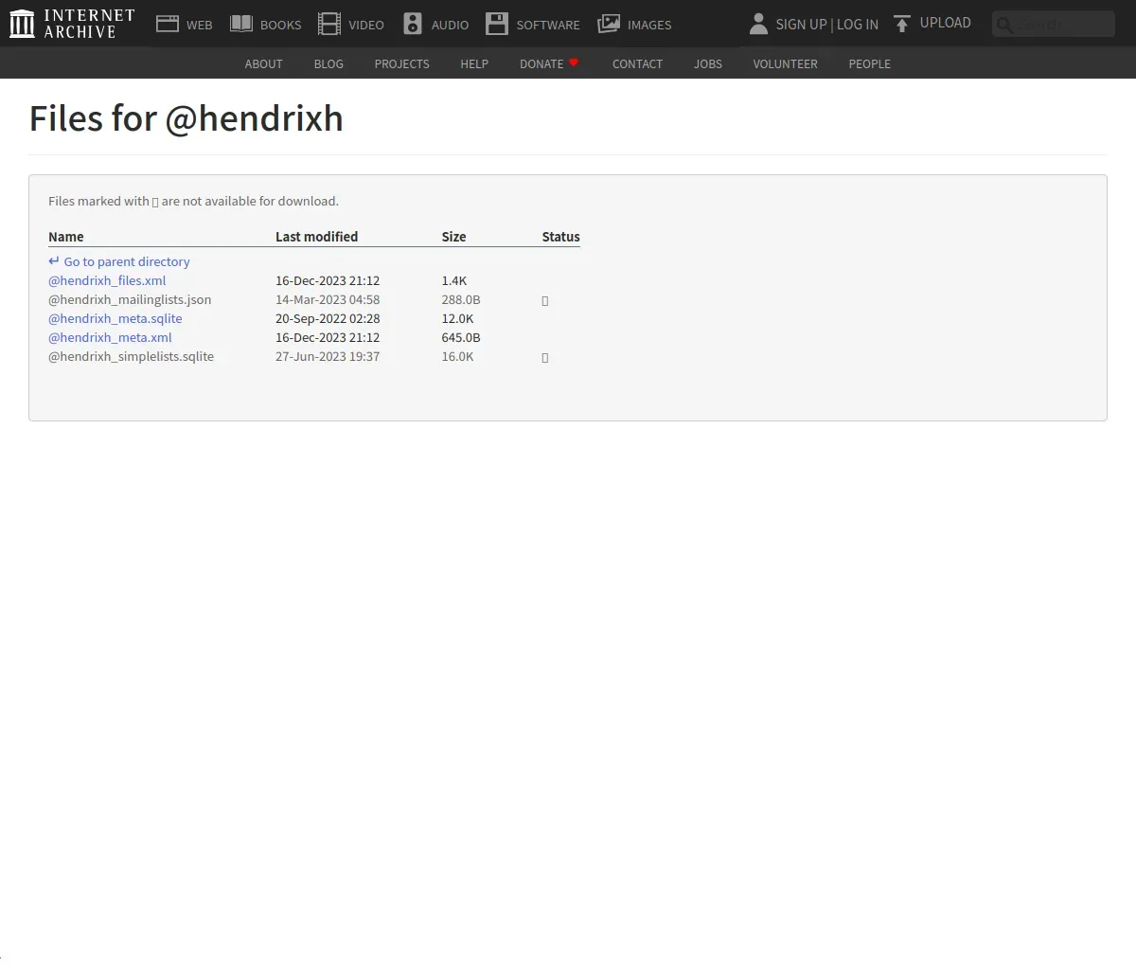Click the UPLOAD link text

click(x=946, y=23)
